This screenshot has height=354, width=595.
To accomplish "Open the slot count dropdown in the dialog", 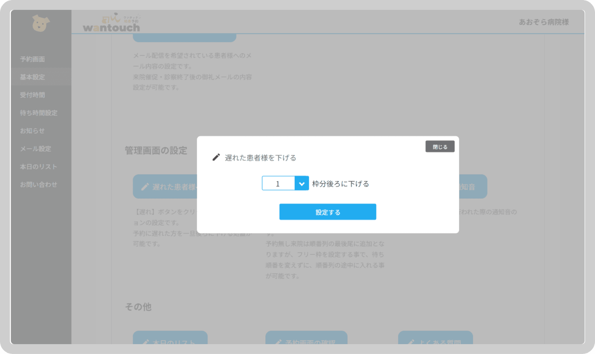I will 302,183.
